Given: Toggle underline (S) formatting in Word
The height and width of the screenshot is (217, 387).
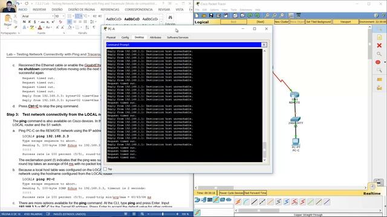Looking at the screenshot, I should (35, 22).
